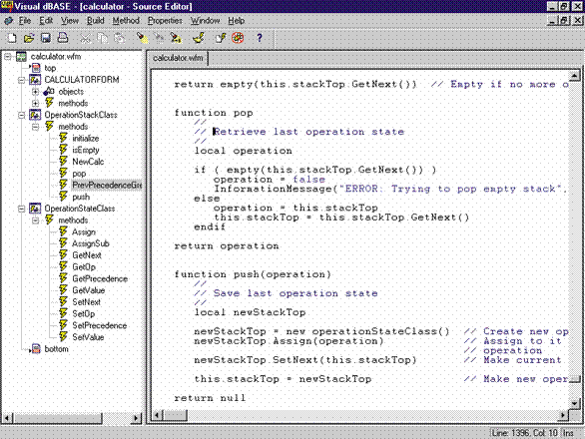The width and height of the screenshot is (585, 439).
Task: Click the Replace text flashlight icon
Action: pos(176,38)
